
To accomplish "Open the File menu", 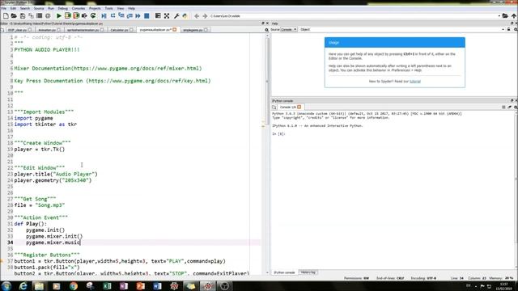I will pos(3,8).
